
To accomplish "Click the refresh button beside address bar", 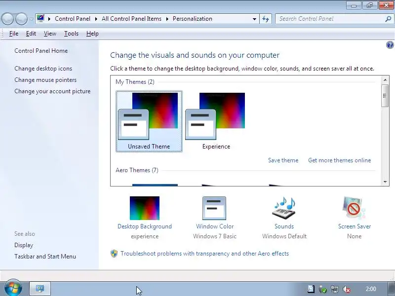I will pos(266,19).
